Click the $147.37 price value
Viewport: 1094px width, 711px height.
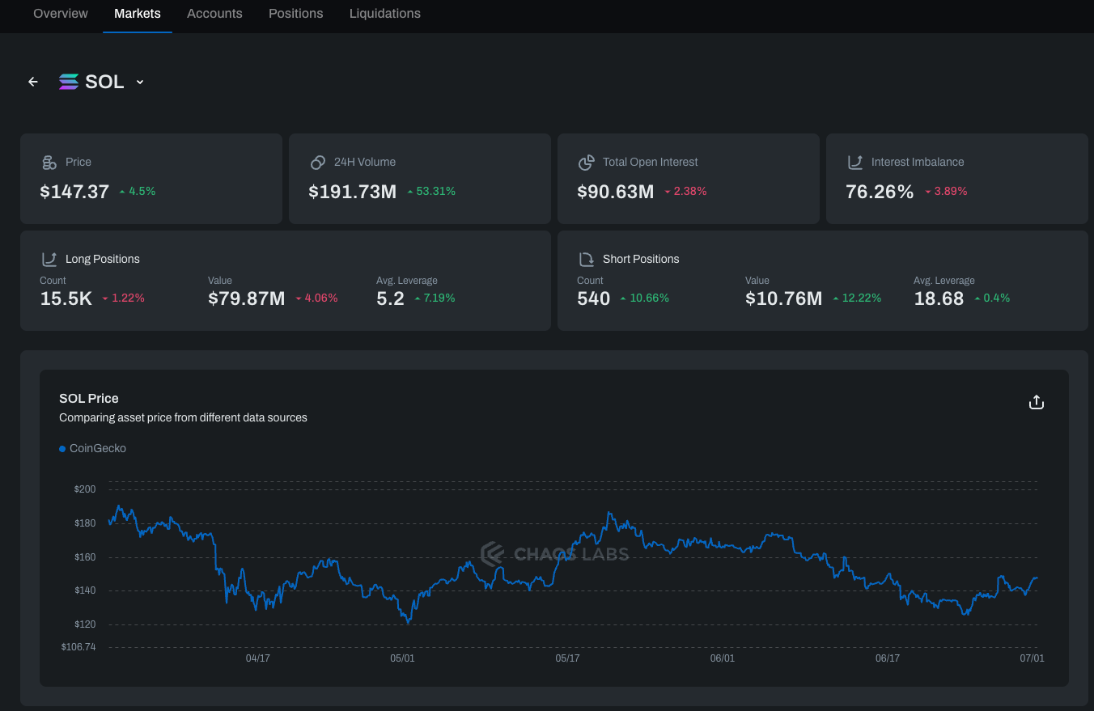click(74, 192)
